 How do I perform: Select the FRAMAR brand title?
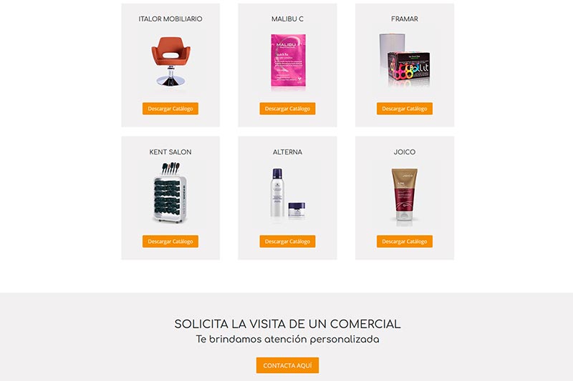tap(405, 19)
